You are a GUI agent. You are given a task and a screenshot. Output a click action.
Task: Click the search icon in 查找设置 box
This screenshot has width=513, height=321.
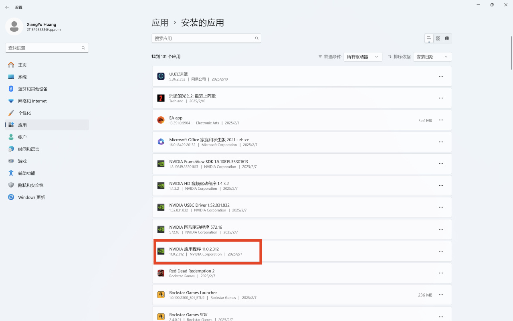pyautogui.click(x=83, y=48)
